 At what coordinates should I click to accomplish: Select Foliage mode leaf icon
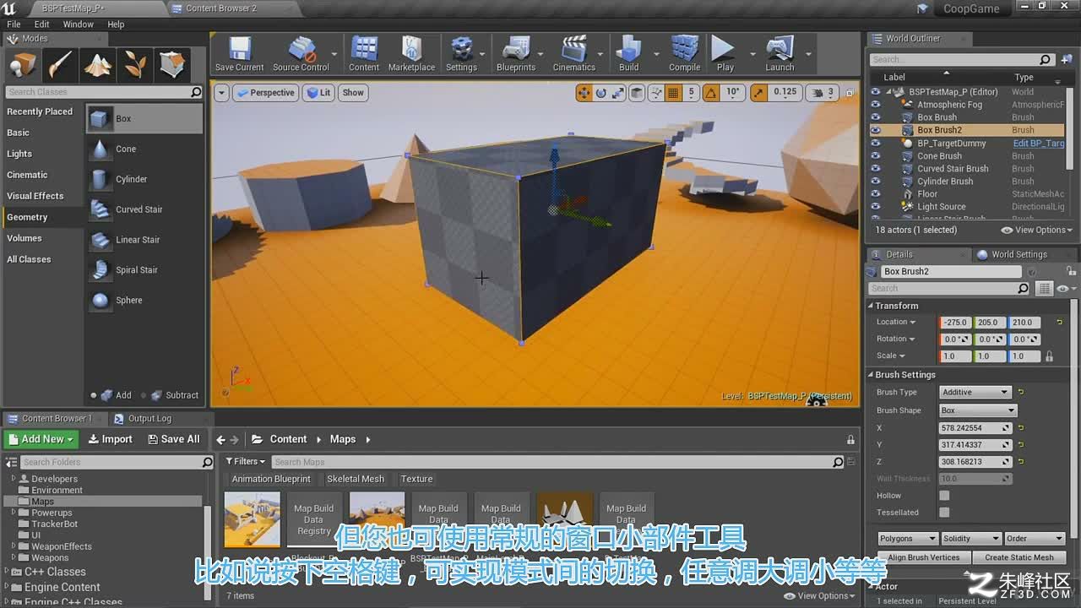point(135,65)
